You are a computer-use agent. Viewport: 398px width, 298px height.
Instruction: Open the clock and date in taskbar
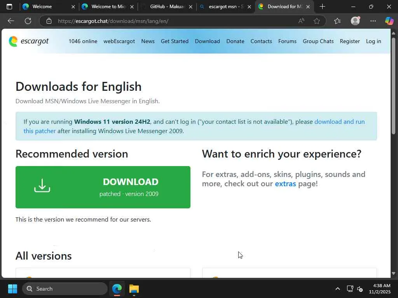(380, 289)
